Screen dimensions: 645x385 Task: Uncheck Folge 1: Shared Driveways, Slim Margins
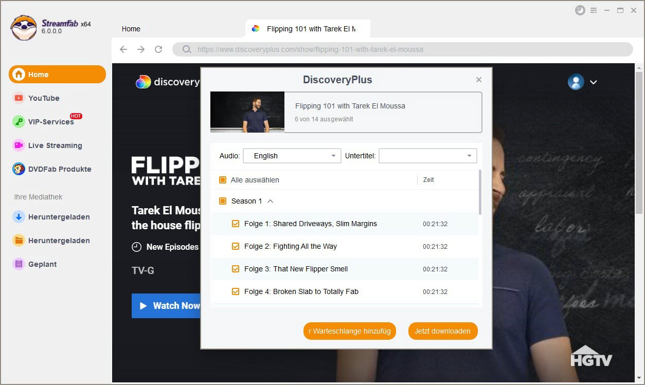coord(236,224)
